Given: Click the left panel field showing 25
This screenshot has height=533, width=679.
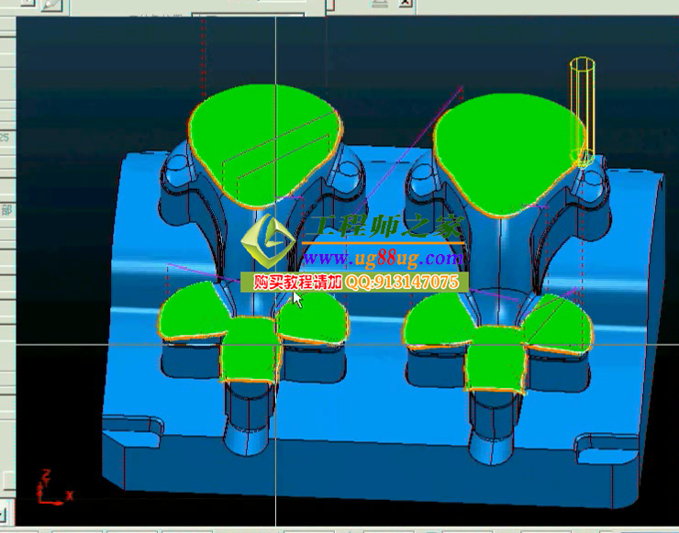Looking at the screenshot, I should pos(6,138).
